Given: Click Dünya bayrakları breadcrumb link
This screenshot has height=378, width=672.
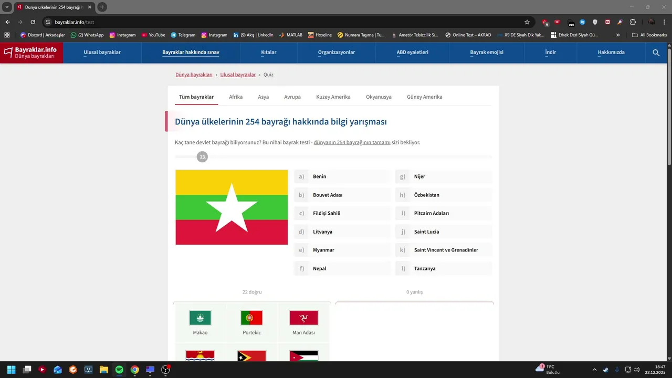Looking at the screenshot, I should [194, 75].
